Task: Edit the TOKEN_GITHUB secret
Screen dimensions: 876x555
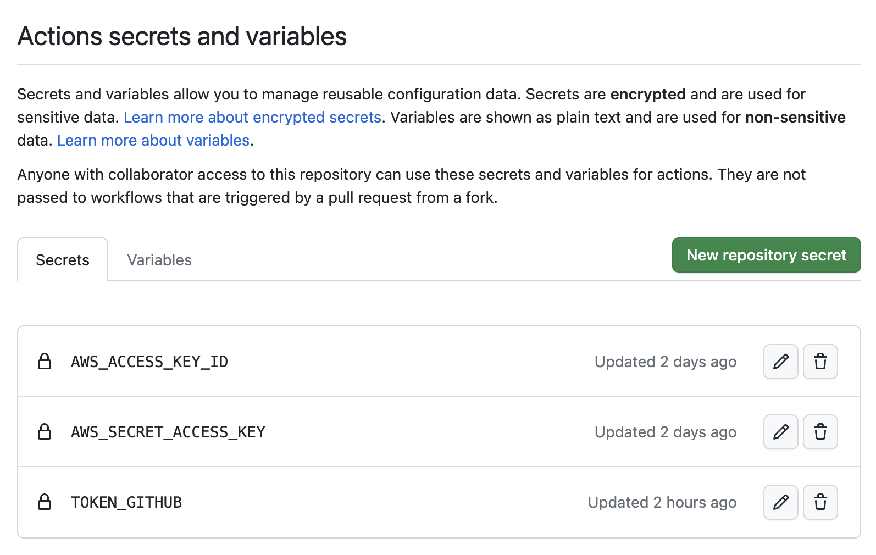Action: click(x=780, y=502)
